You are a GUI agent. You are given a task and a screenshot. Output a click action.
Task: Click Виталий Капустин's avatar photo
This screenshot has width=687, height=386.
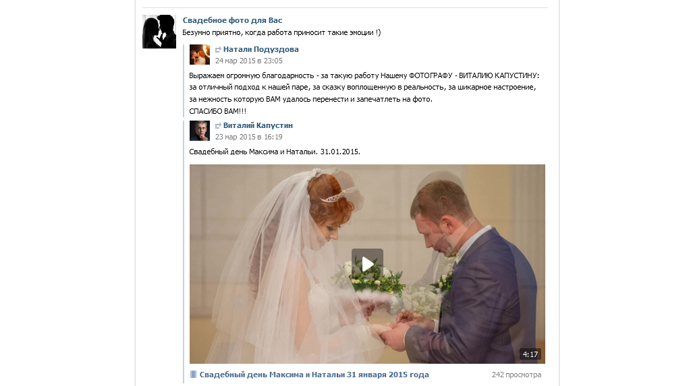click(199, 131)
